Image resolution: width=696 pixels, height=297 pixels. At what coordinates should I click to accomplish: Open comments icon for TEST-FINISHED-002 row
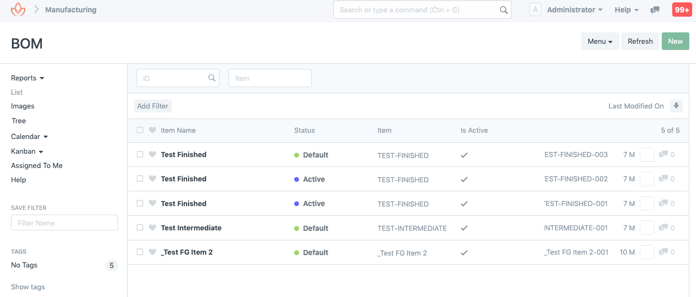tap(663, 179)
